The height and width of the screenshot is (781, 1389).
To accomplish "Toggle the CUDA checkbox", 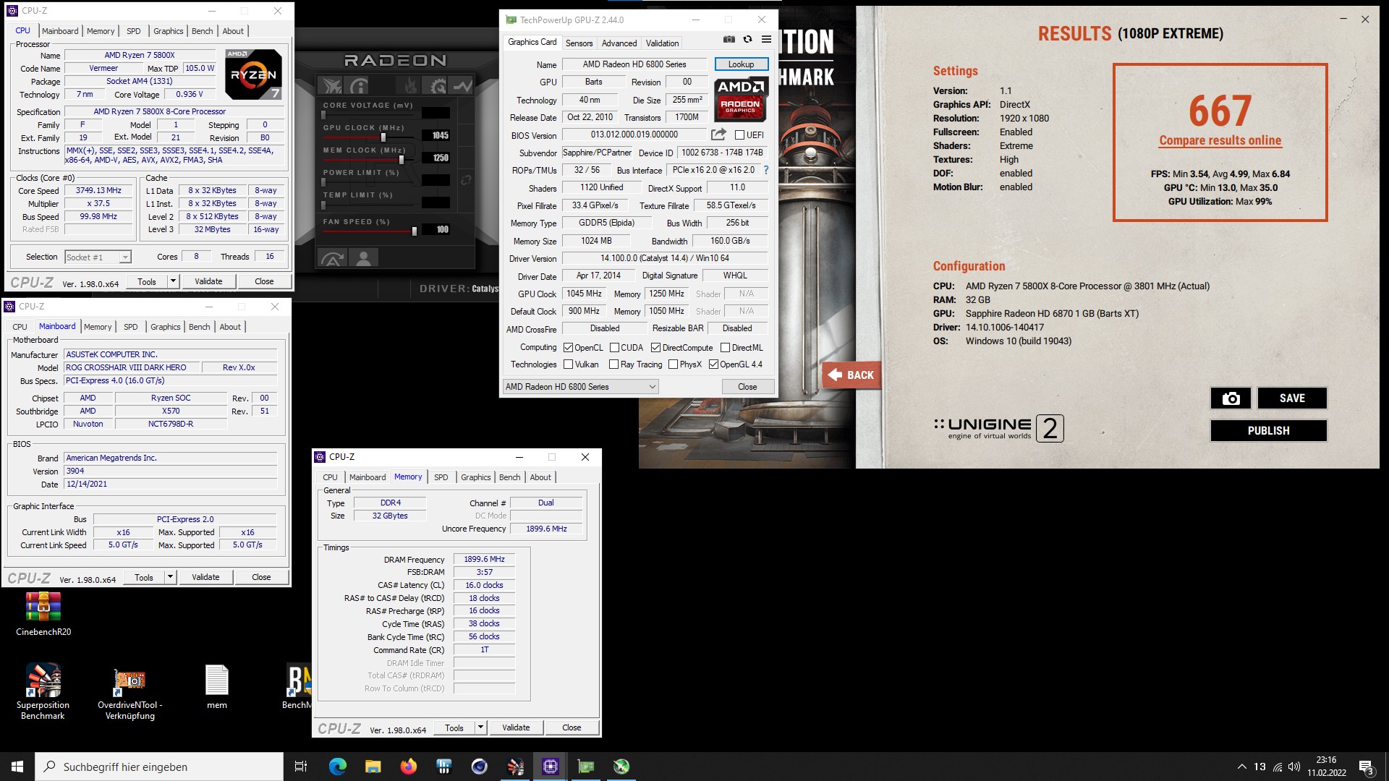I will pyautogui.click(x=614, y=348).
